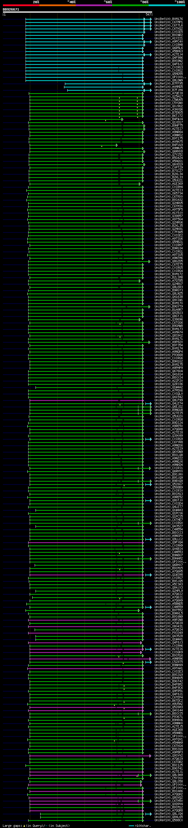188x828 pixels.
Task: Select the UniRef100_Q60D19 entry
Action: (168, 164)
